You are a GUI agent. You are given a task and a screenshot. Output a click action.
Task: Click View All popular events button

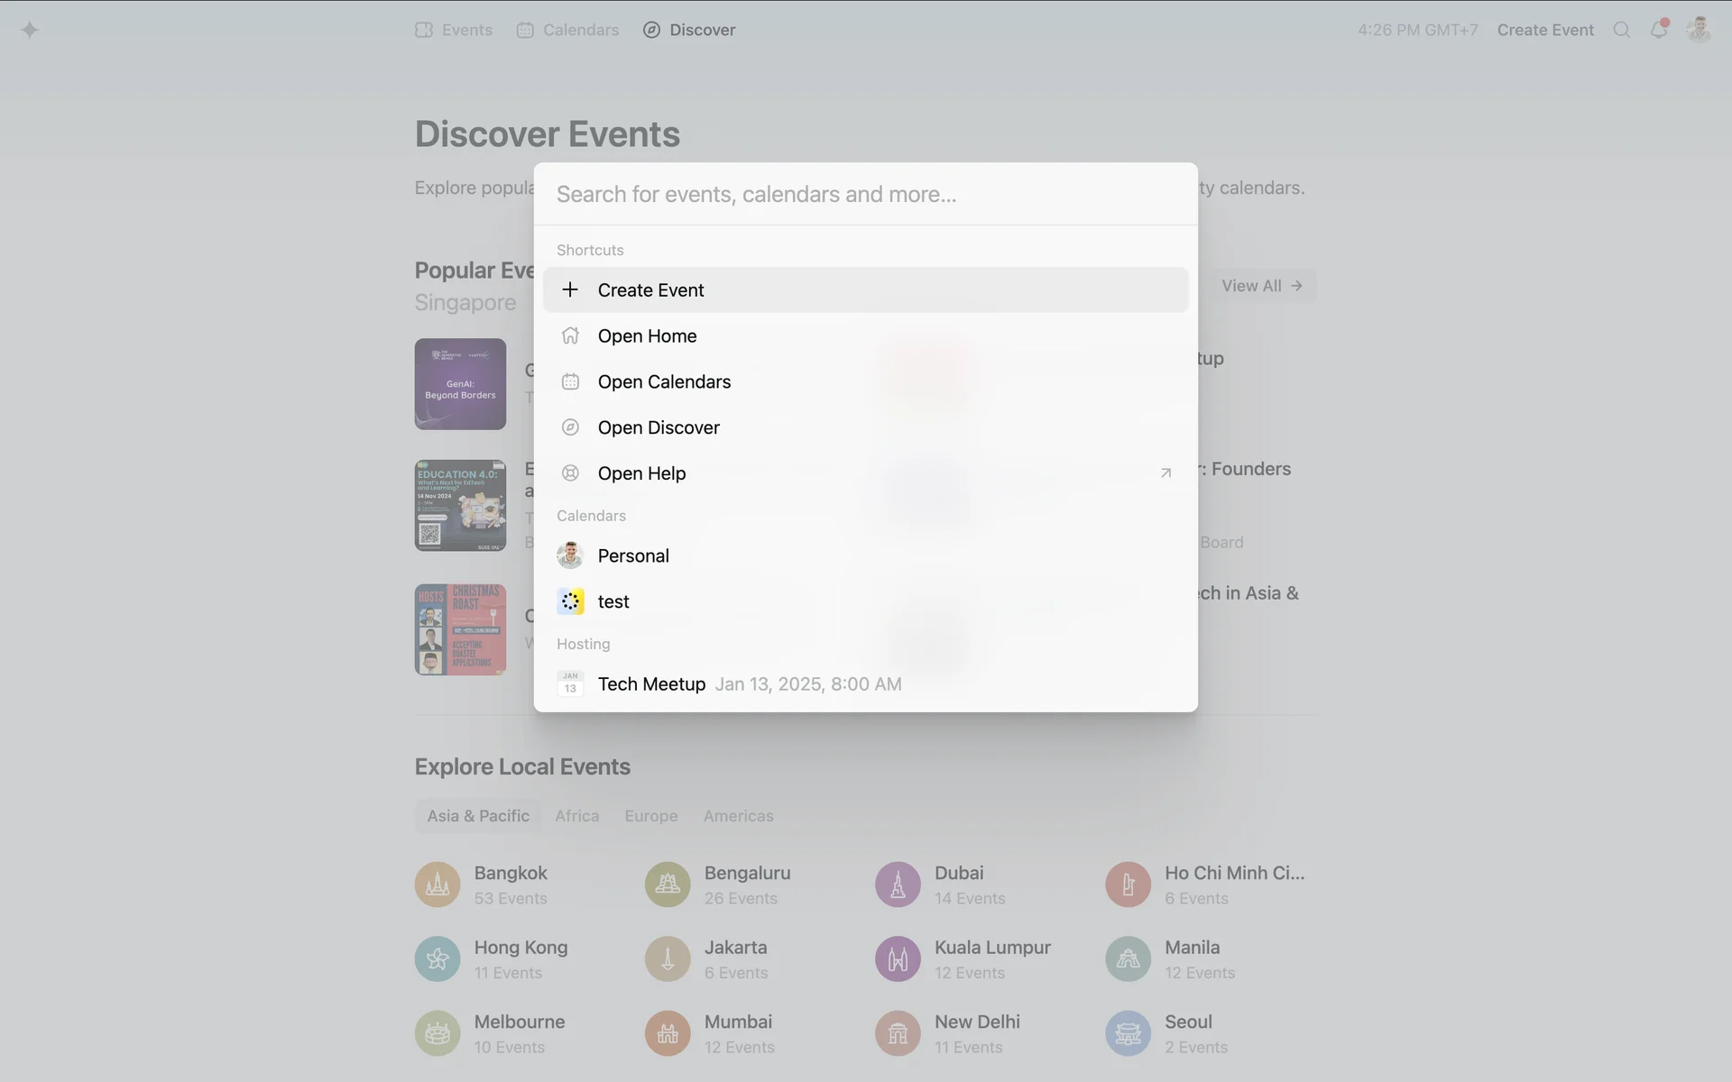1261,286
